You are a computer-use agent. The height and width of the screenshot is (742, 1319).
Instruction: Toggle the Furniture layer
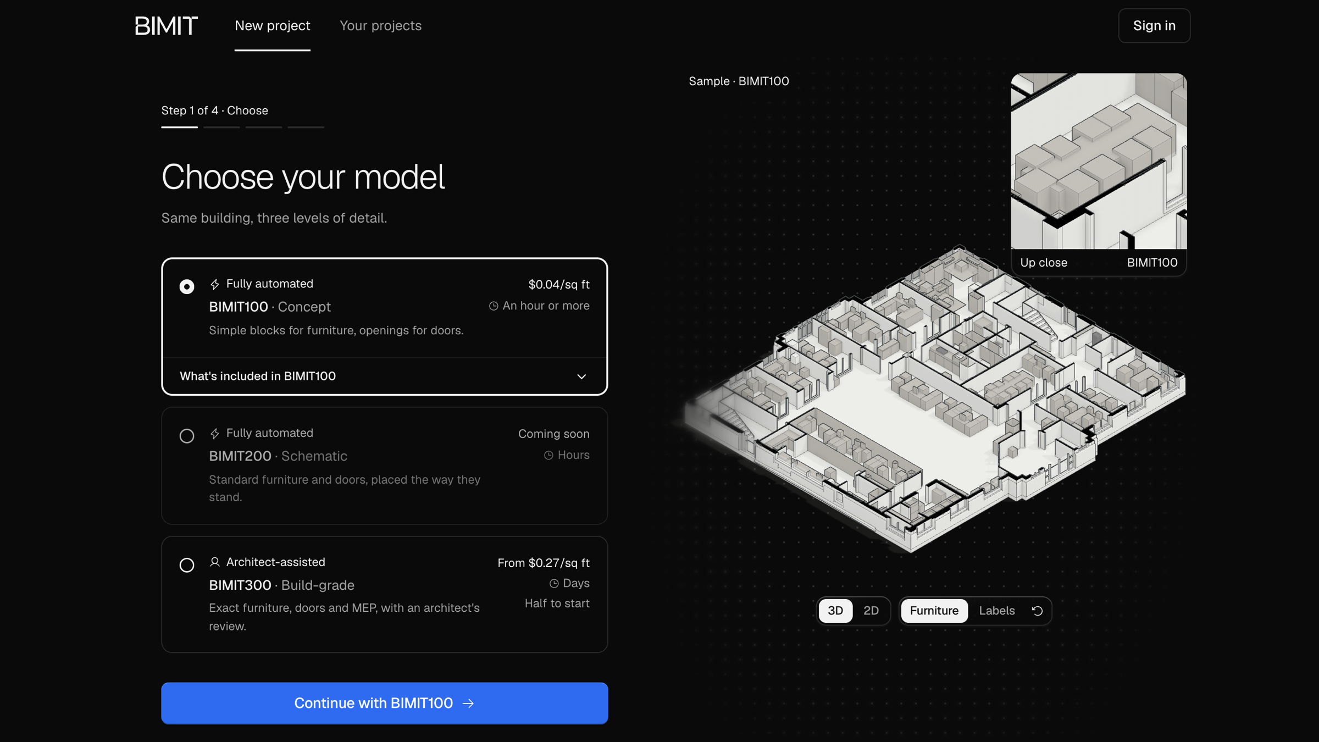(934, 611)
